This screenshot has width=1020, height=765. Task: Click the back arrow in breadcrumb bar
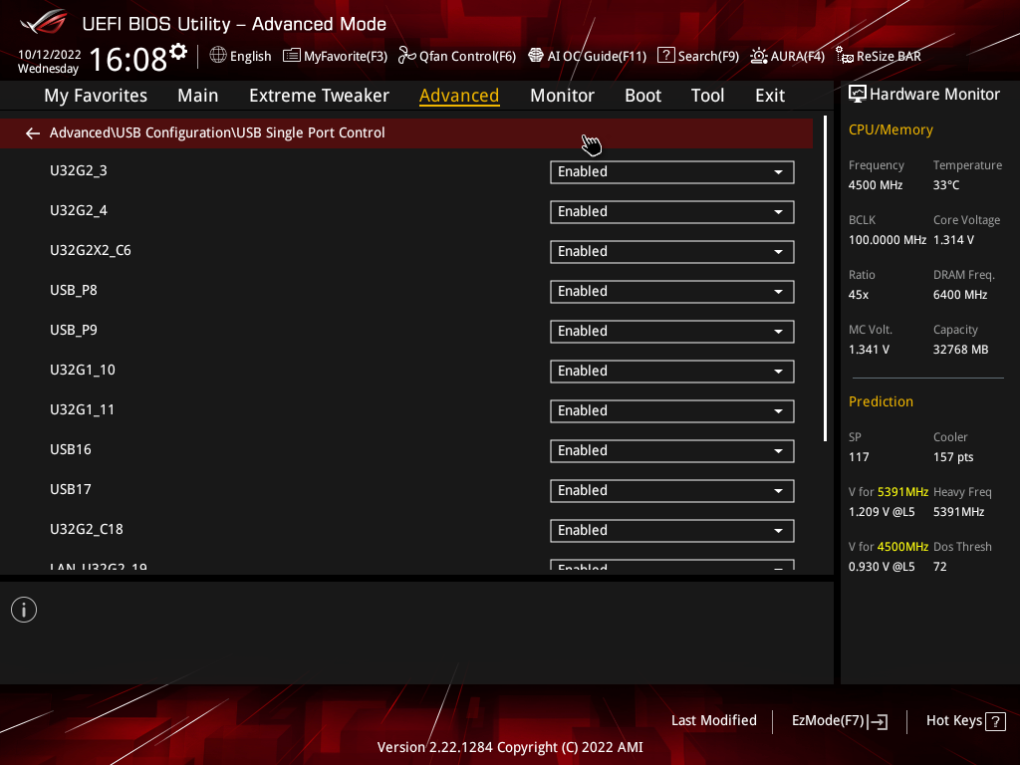33,133
